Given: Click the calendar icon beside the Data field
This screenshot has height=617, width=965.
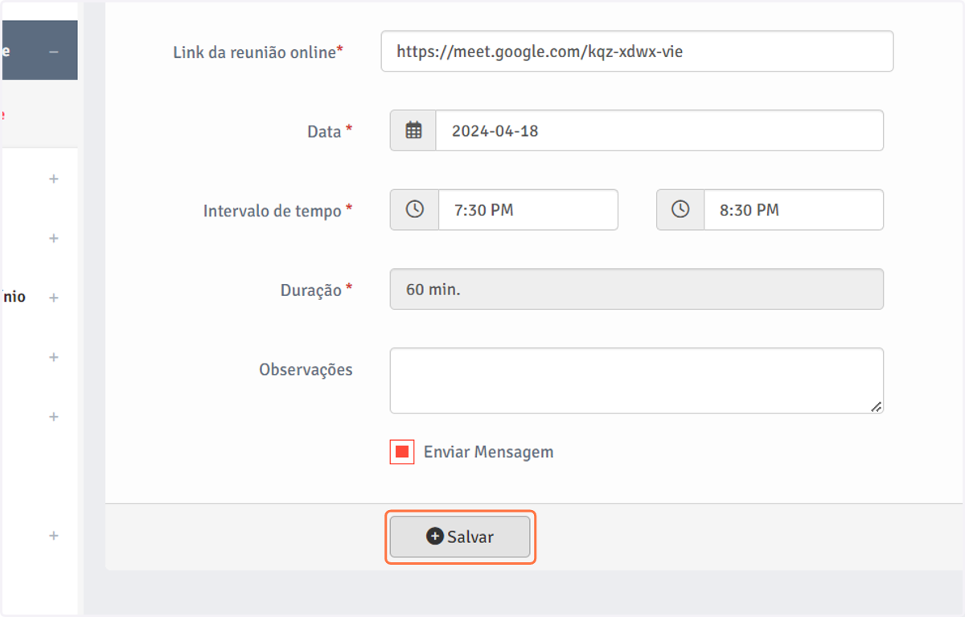Looking at the screenshot, I should (x=413, y=130).
